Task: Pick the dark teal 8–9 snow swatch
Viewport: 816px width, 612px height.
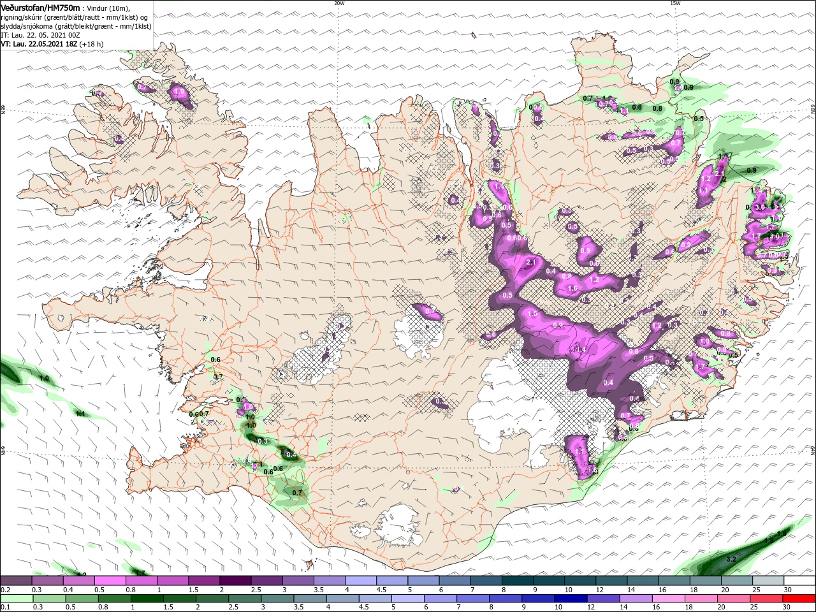Action: click(517, 581)
